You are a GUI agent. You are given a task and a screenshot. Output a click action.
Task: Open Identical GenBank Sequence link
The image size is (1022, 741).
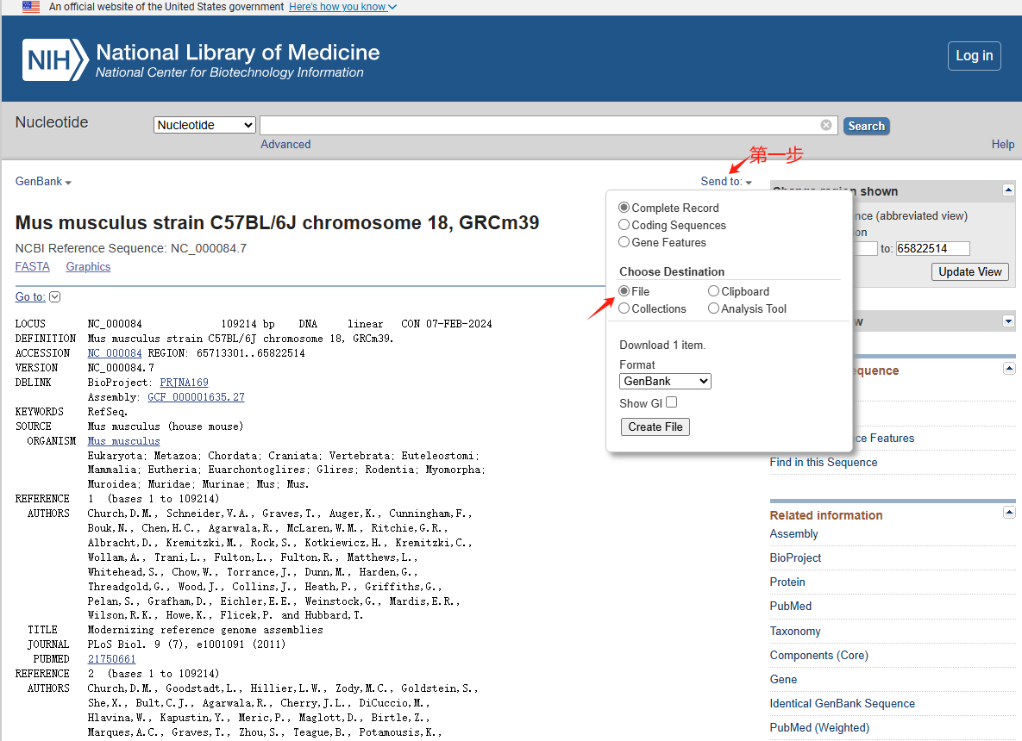pyautogui.click(x=842, y=703)
